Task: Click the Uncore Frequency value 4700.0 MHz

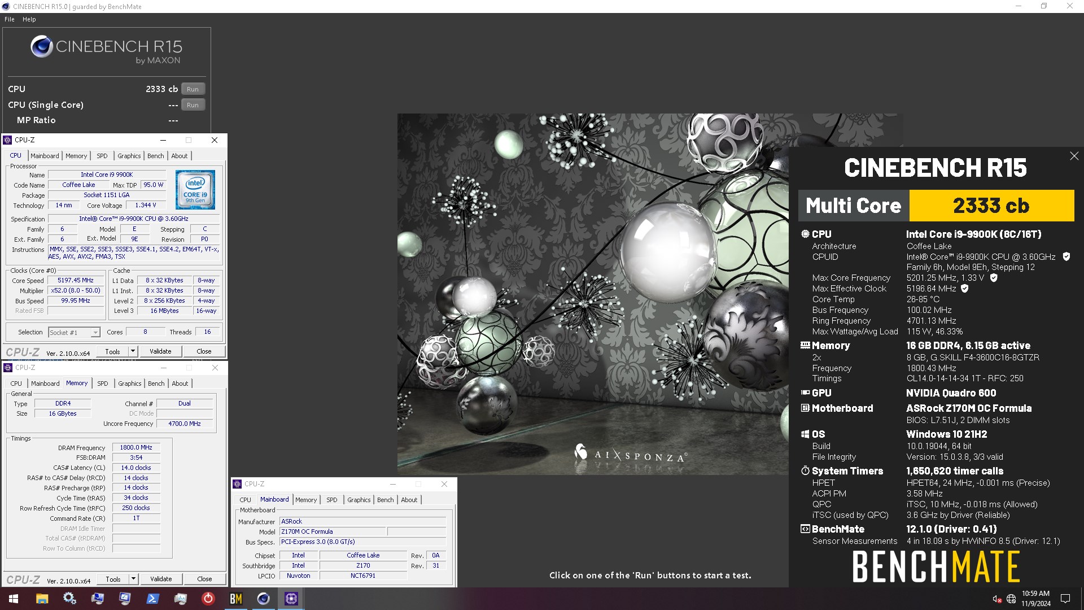Action: click(x=185, y=424)
